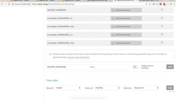The image size is (176, 99).
Task: Click the masked value of encrypted_0c35eebf403c_key
Action: (126, 27)
